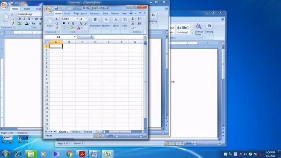Open Chrome from Windows taskbar
Image resolution: width=281 pixels, height=158 pixels.
(69, 154)
